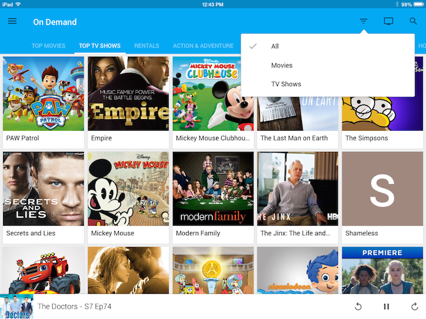Tap the Wi-Fi icon in status bar
Screen dimensions: 426x319
(18, 4)
